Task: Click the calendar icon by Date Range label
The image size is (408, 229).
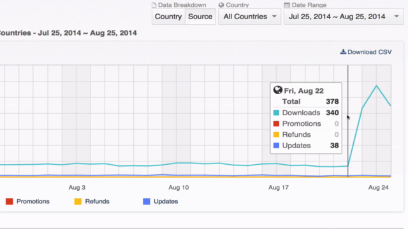Action: click(x=287, y=5)
